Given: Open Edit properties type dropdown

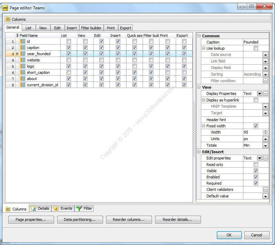Looking at the screenshot, I should tap(259, 158).
